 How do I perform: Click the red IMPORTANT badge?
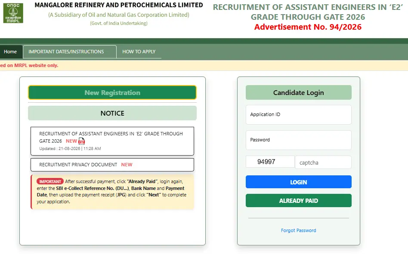tap(50, 181)
